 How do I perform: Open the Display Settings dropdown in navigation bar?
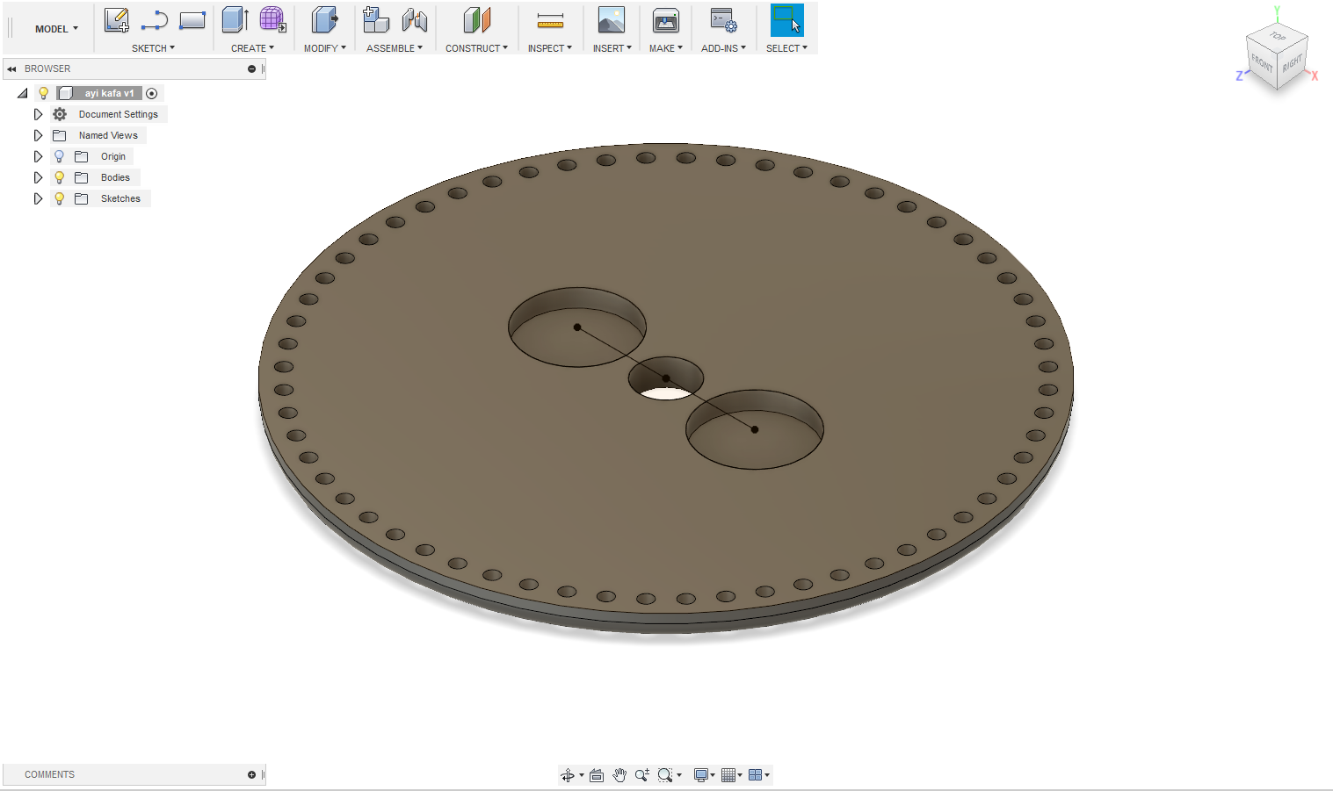coord(702,774)
